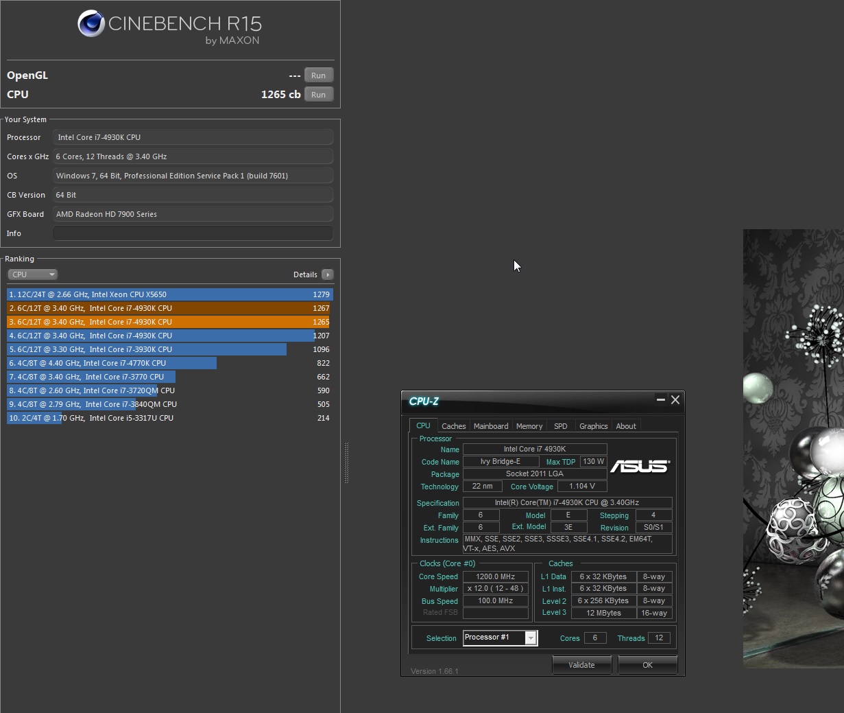Click the Core Voltage value 1.104 V
The image size is (844, 713).
click(x=582, y=487)
